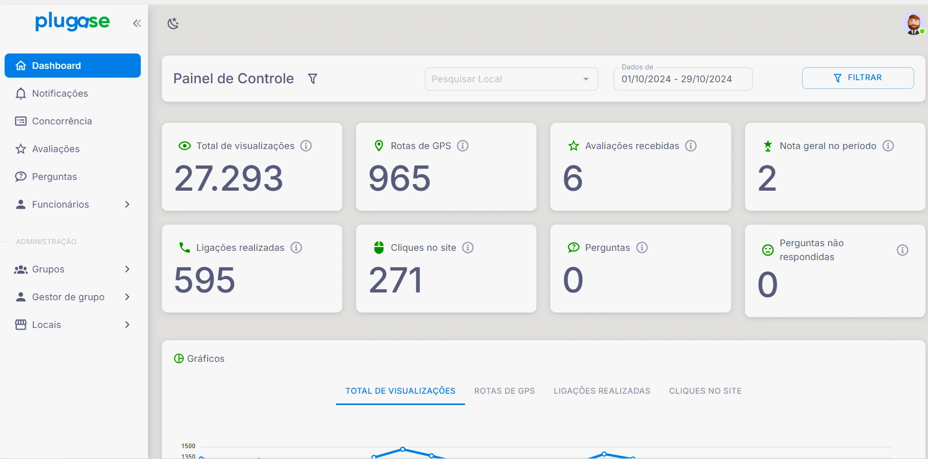Screen dimensions: 928x459
Task: Toggle dark mode moon icon
Action: tap(173, 23)
